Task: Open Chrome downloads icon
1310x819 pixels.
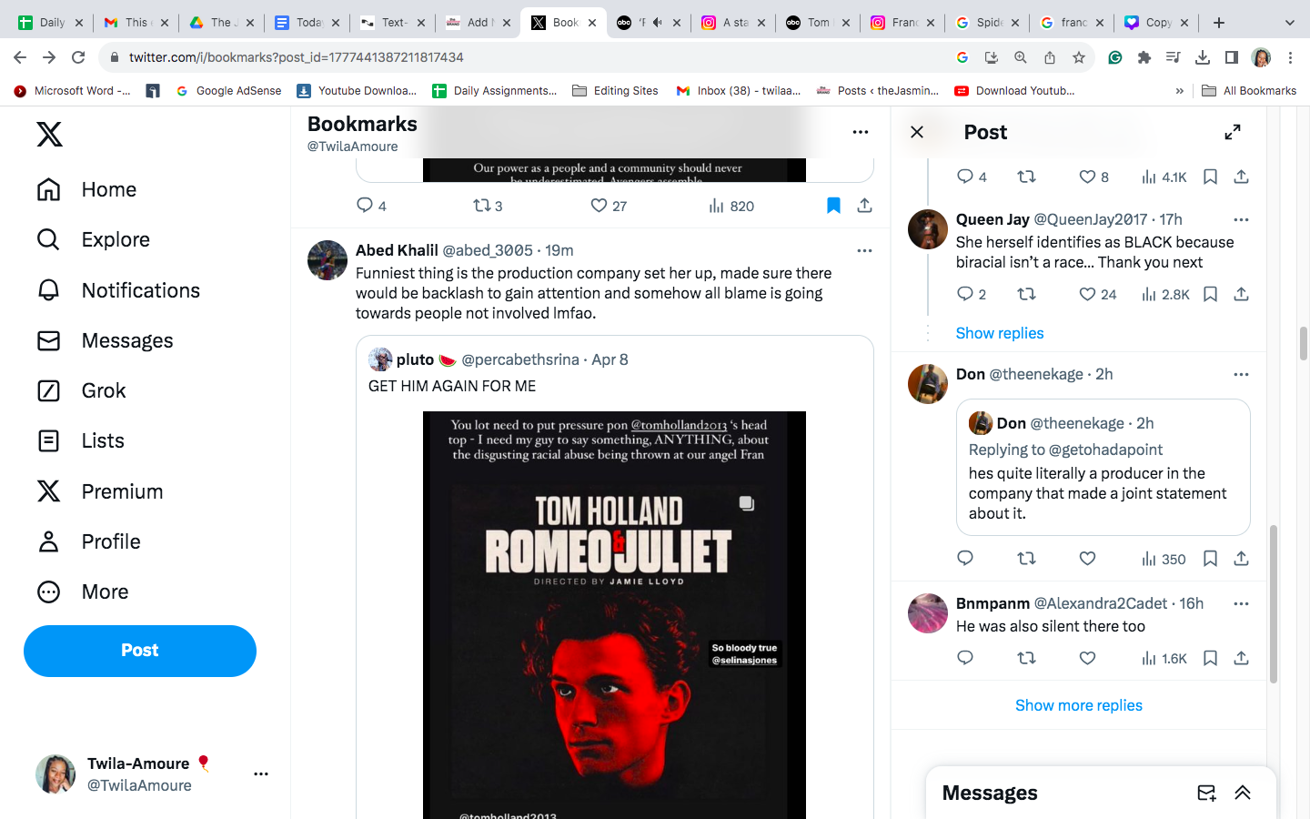Action: (1203, 57)
